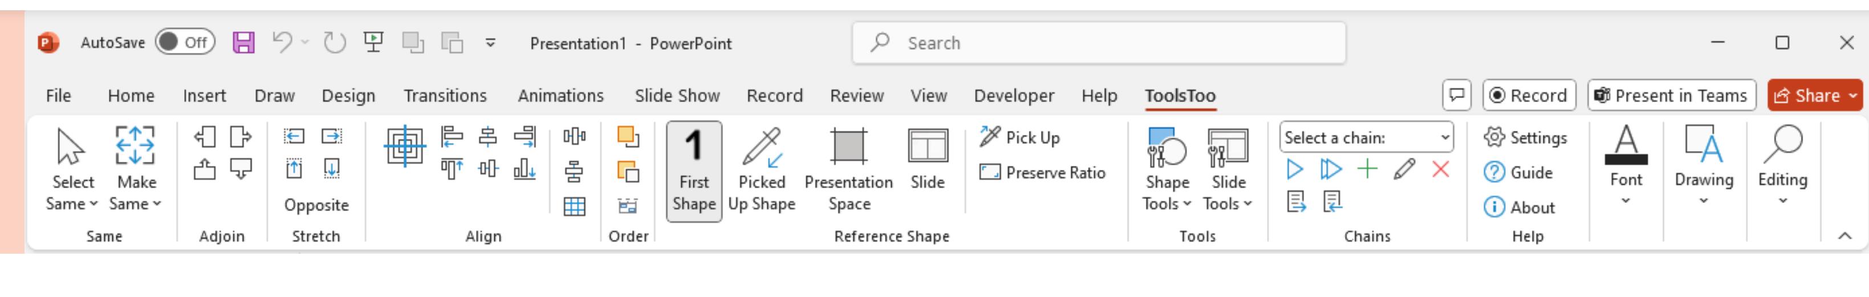Toggle First Shape reference button

coord(694,172)
